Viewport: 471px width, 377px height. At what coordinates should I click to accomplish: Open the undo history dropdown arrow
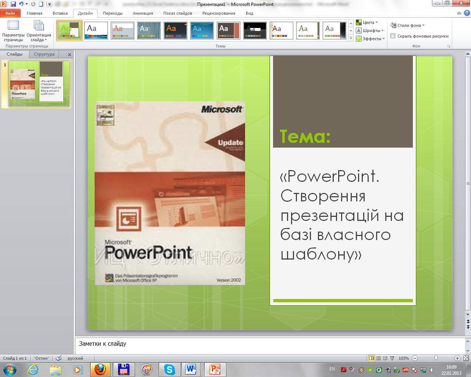26,4
